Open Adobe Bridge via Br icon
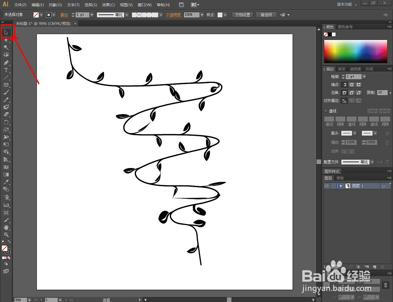This screenshot has width=393, height=302. coord(181,5)
